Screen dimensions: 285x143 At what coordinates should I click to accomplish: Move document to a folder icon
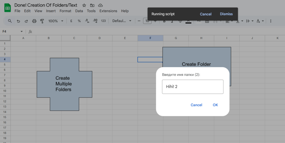pyautogui.click(x=92, y=5)
